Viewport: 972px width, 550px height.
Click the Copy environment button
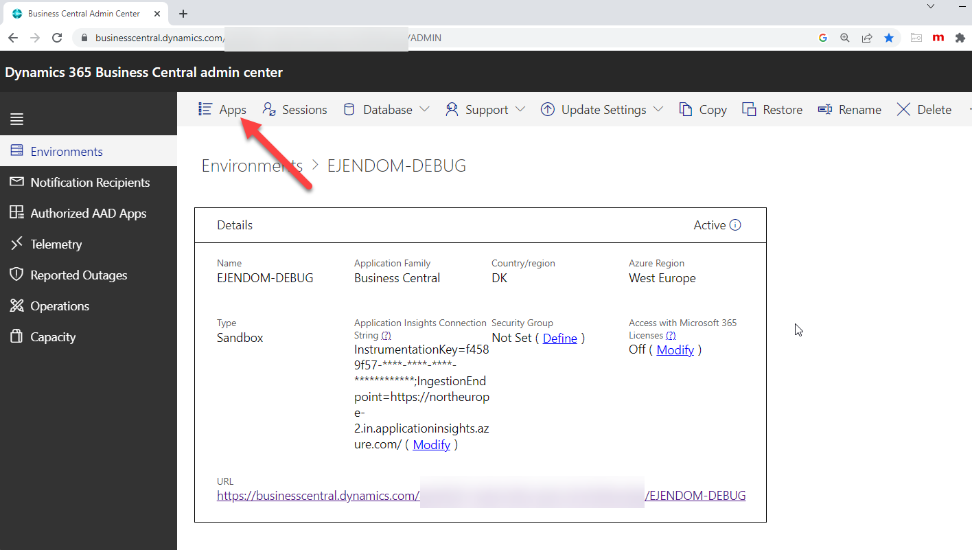703,109
